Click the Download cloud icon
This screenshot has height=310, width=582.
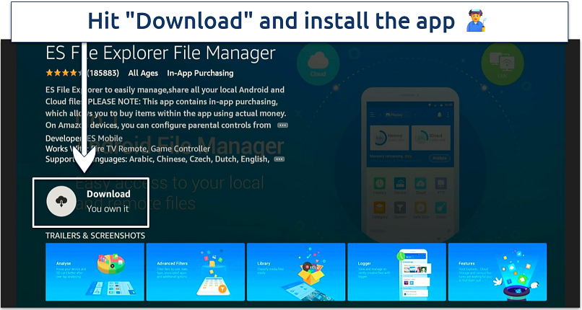tap(61, 201)
